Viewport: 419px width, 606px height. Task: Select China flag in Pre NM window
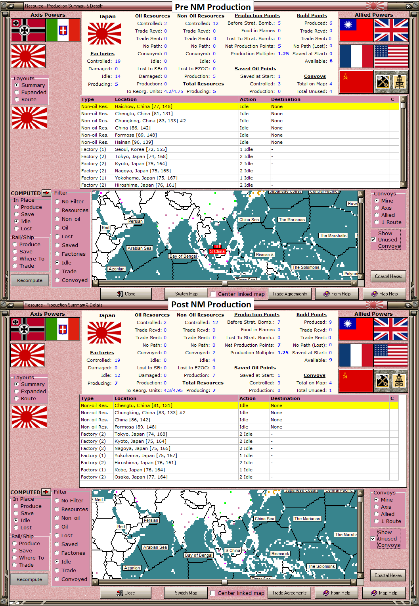pyautogui.click(x=356, y=30)
